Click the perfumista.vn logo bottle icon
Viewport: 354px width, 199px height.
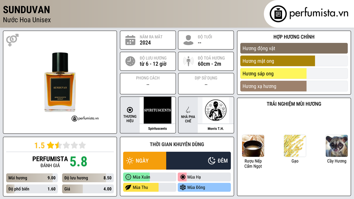click(x=278, y=14)
